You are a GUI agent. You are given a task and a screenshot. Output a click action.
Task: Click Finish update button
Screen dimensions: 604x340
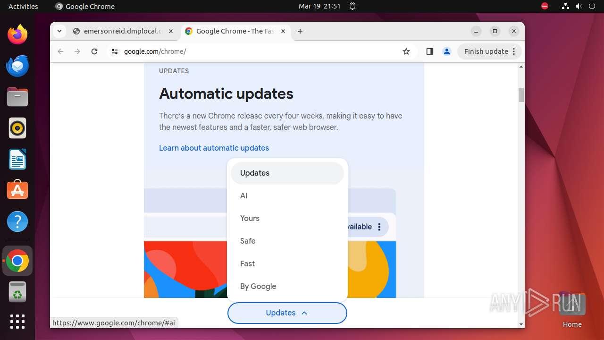[x=490, y=51]
